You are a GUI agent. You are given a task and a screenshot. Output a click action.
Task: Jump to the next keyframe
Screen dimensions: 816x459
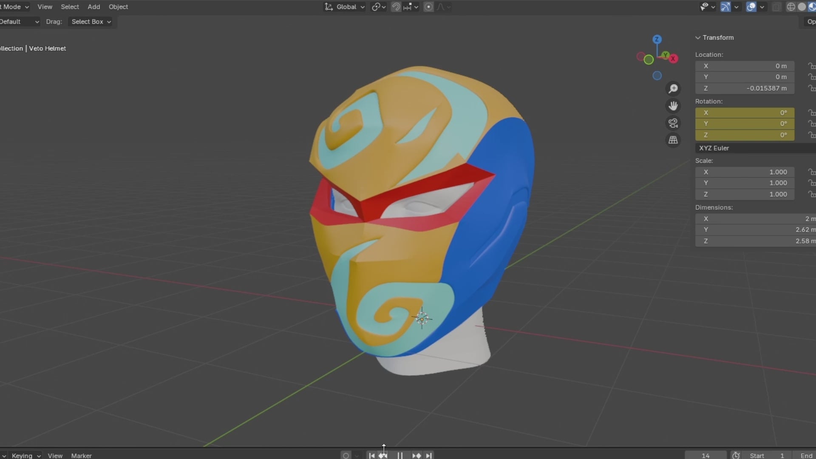tap(416, 456)
